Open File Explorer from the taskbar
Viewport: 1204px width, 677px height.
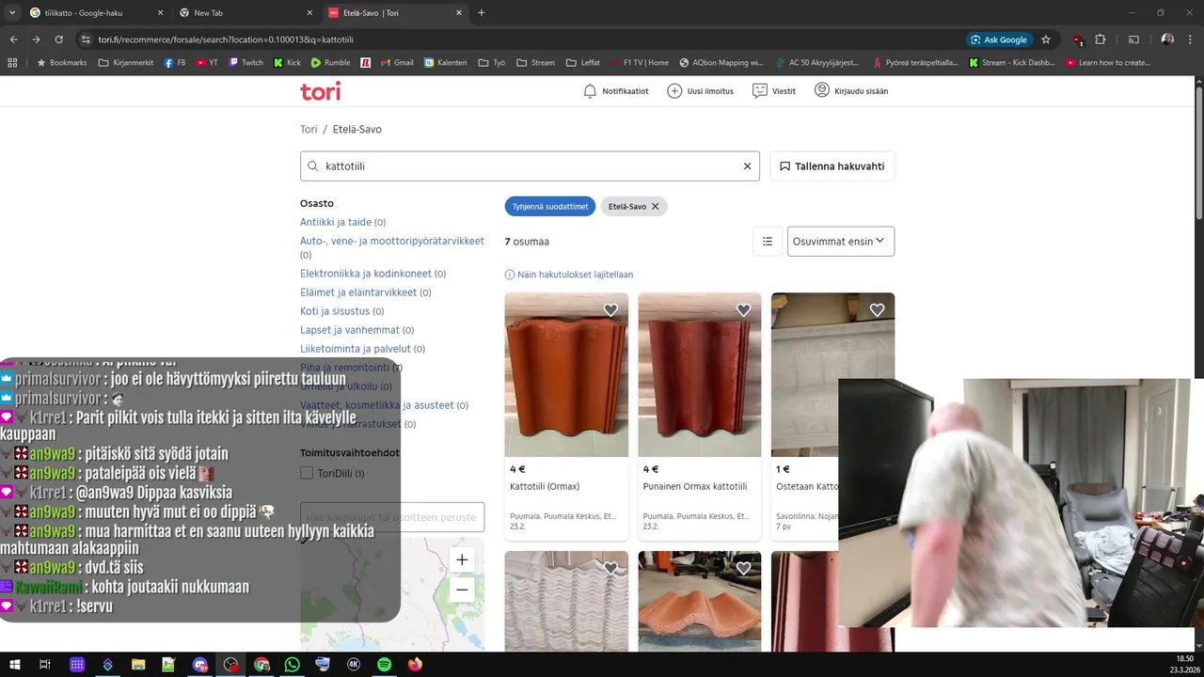138,665
